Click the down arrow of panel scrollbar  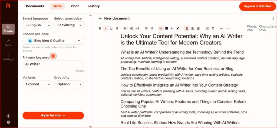[x=90, y=127]
